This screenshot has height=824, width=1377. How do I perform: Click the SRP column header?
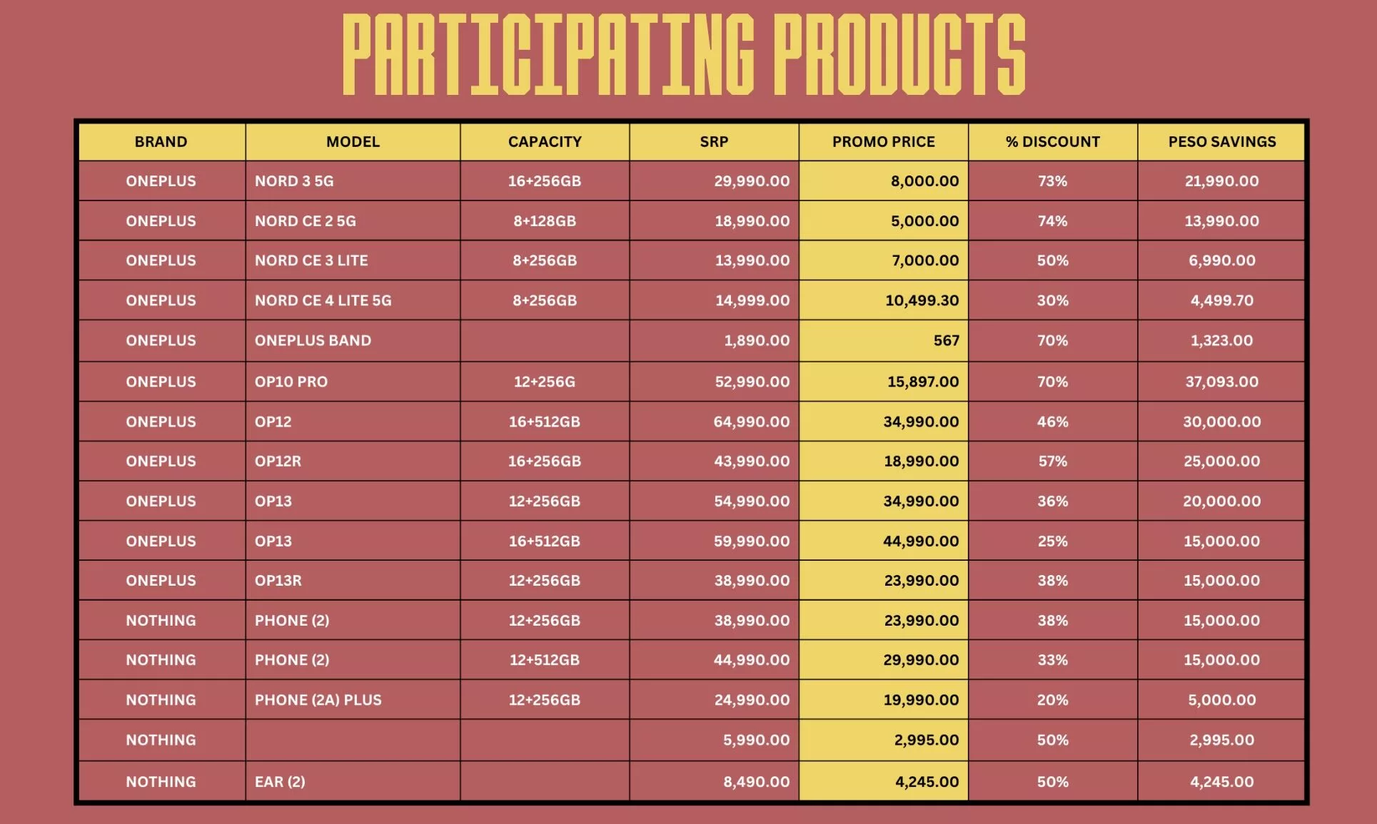[714, 141]
